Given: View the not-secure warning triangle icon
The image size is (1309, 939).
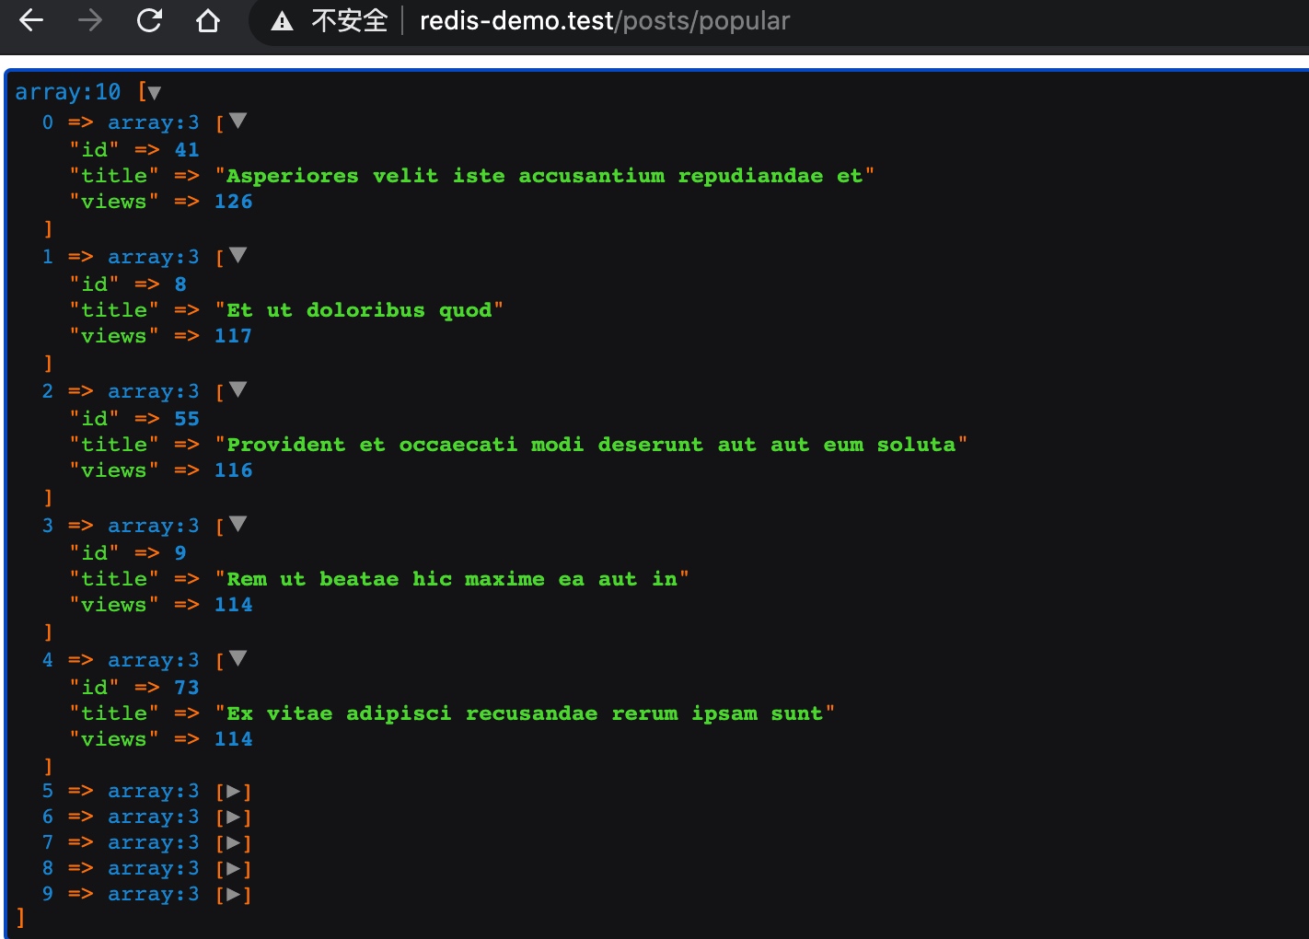Looking at the screenshot, I should [x=282, y=21].
